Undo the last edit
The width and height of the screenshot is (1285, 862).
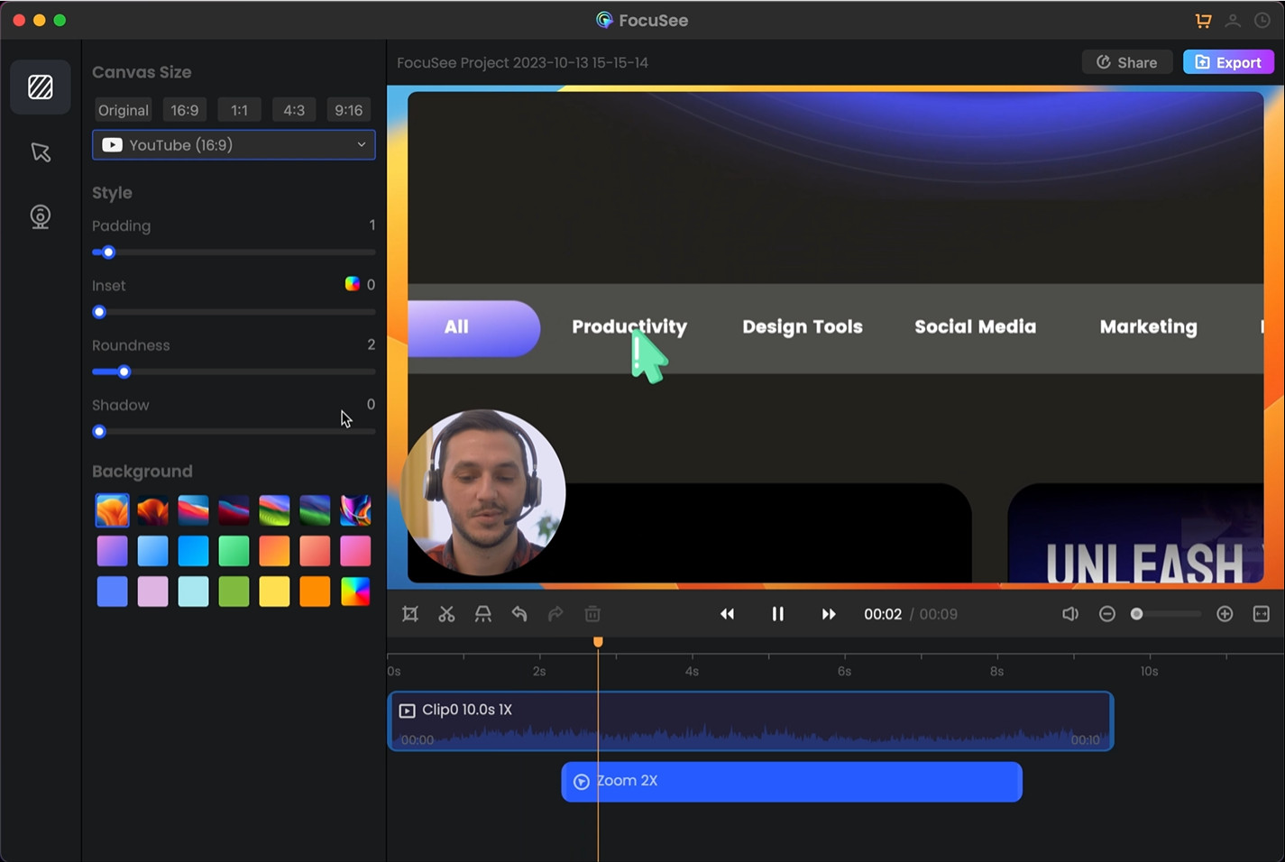pyautogui.click(x=519, y=614)
